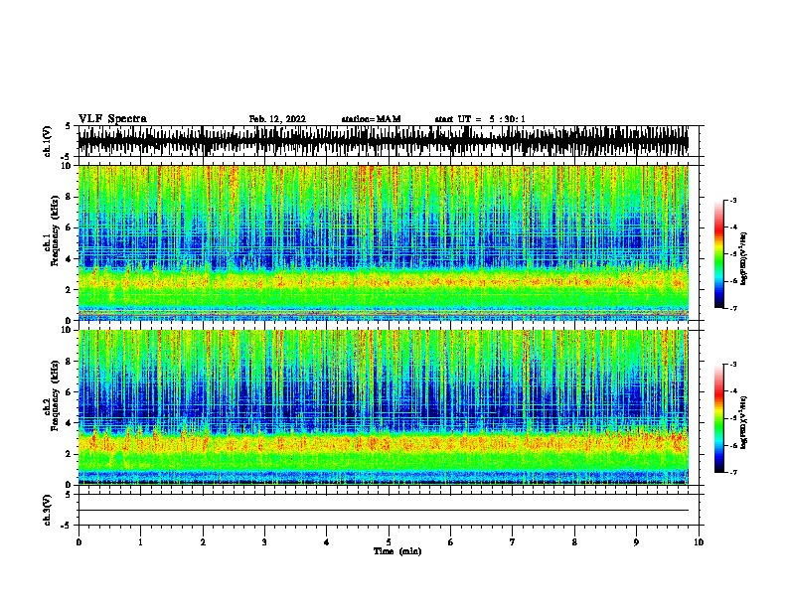Click the time axis tick label "10"

[699, 542]
